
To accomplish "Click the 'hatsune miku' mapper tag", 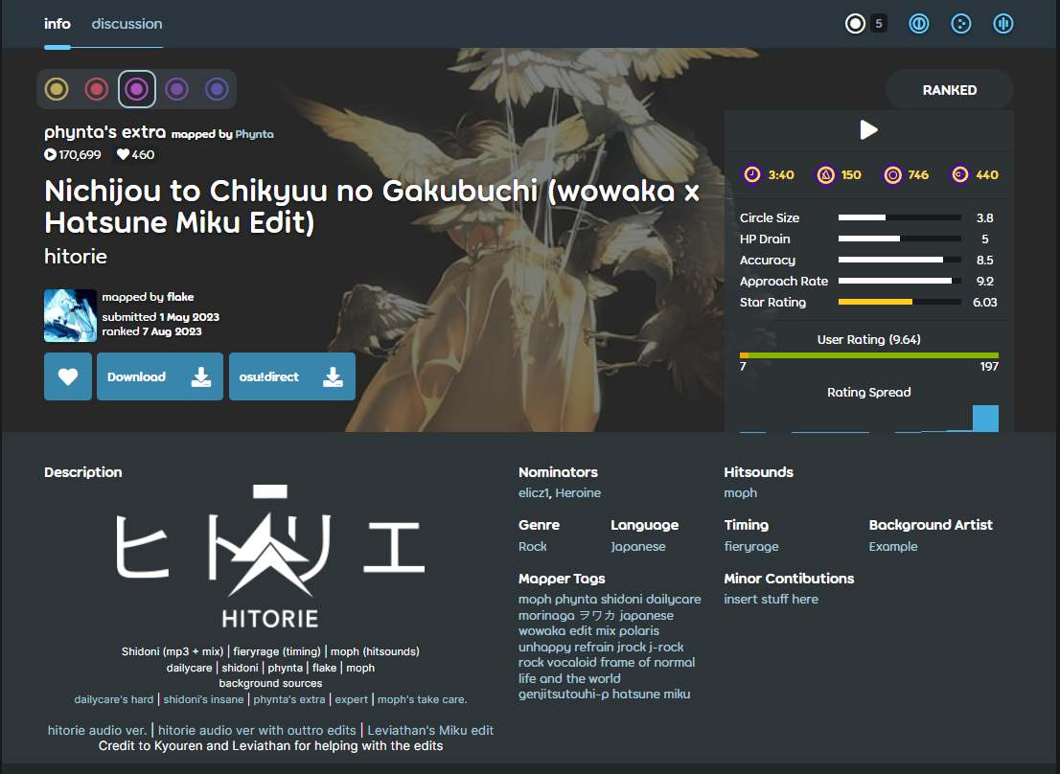I will (652, 694).
